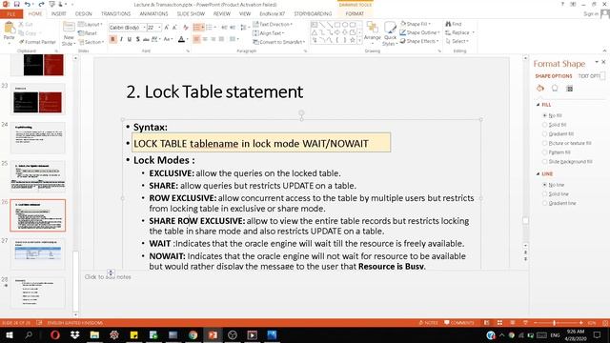Undo the last action
The image size is (610, 343).
point(28,4)
